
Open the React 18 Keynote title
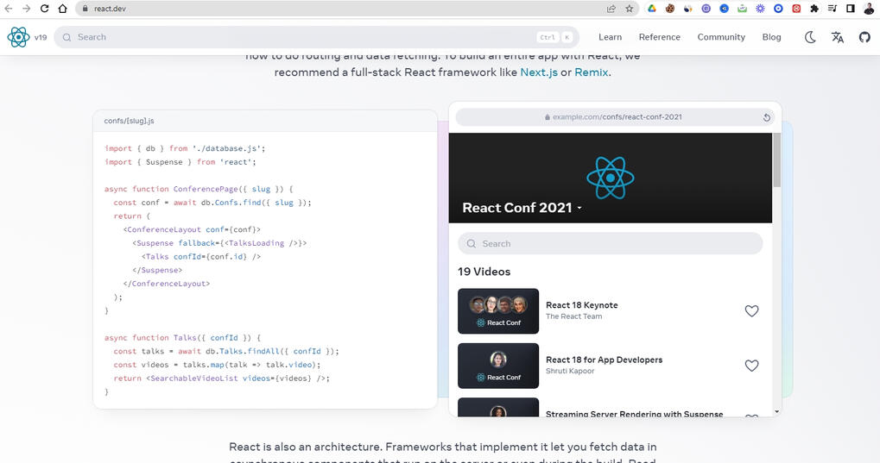[581, 305]
